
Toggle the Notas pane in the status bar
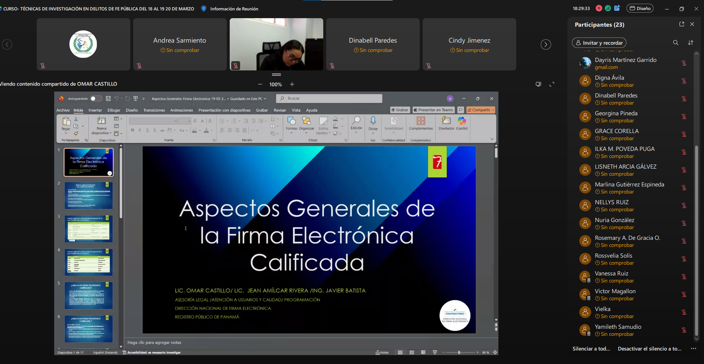click(x=382, y=353)
